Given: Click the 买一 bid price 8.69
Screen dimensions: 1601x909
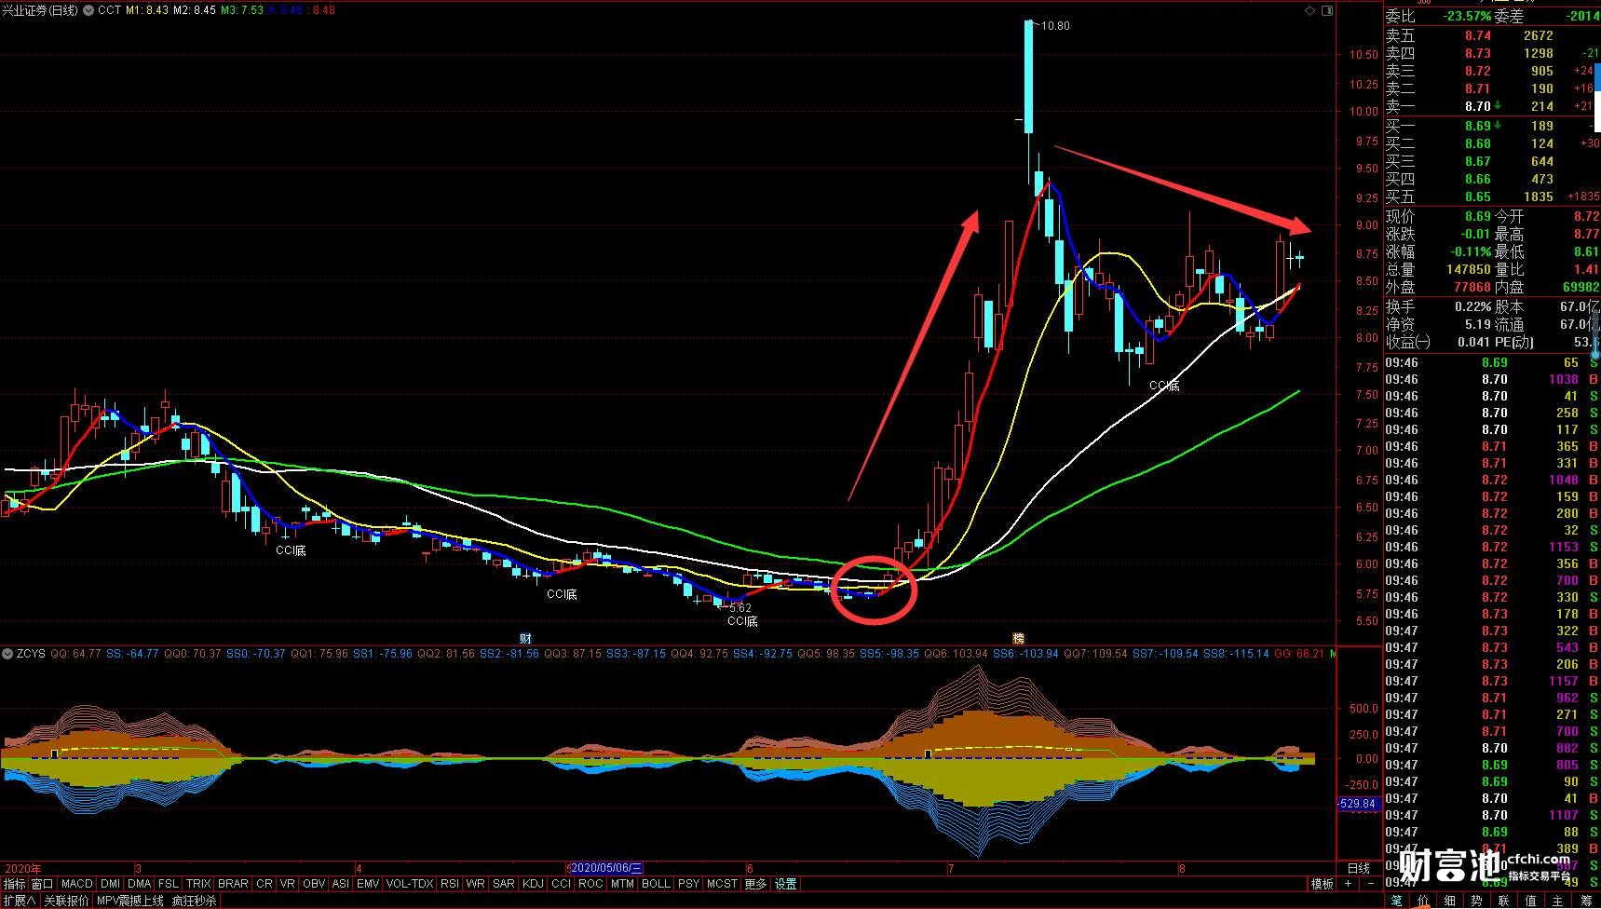Looking at the screenshot, I should pos(1478,126).
